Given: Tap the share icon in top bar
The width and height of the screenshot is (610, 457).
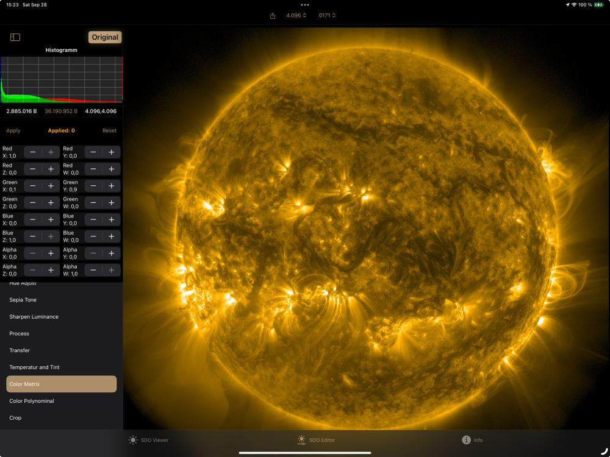Looking at the screenshot, I should coord(273,16).
